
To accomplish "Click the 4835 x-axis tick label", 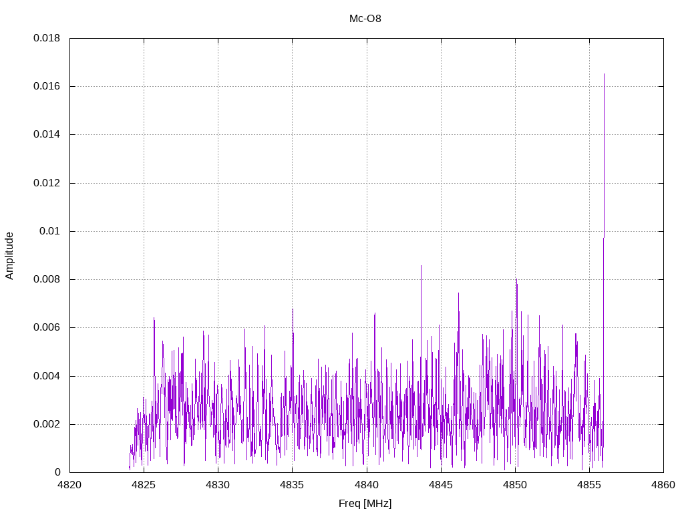I will point(293,485).
